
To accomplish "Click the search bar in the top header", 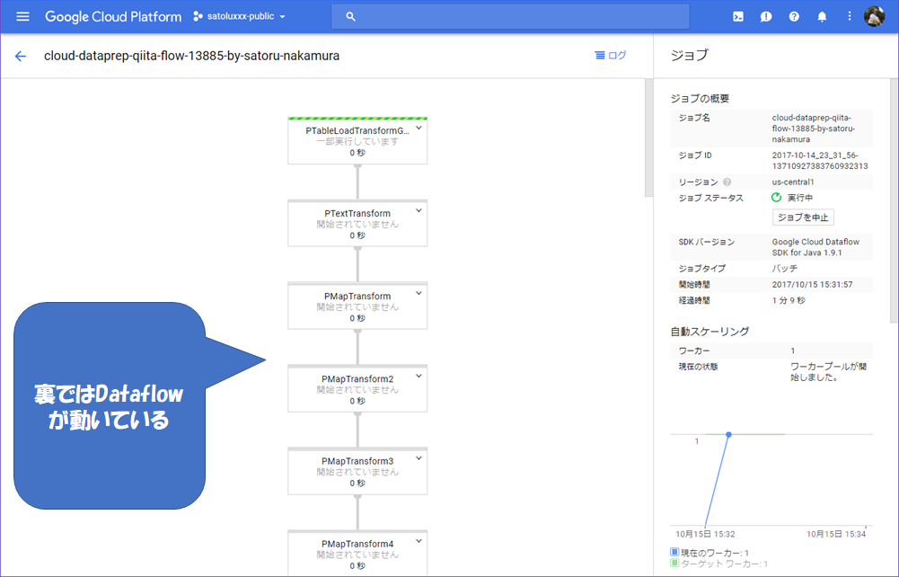I will click(x=510, y=17).
